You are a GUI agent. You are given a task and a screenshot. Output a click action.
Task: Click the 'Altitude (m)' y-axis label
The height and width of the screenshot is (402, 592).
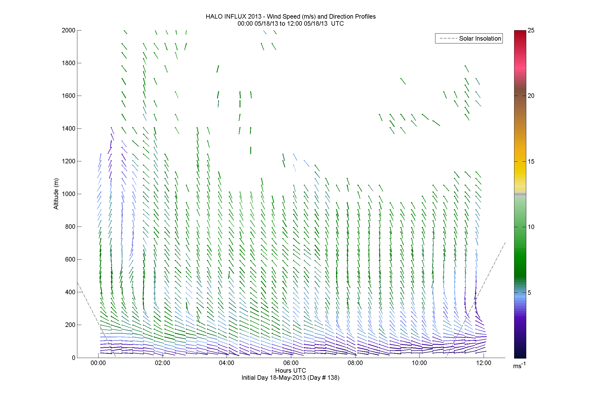point(56,194)
